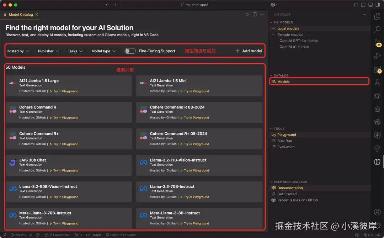Click the run triangle in the editor toolbar
Viewport: 384px width, 238px height.
pos(247,15)
